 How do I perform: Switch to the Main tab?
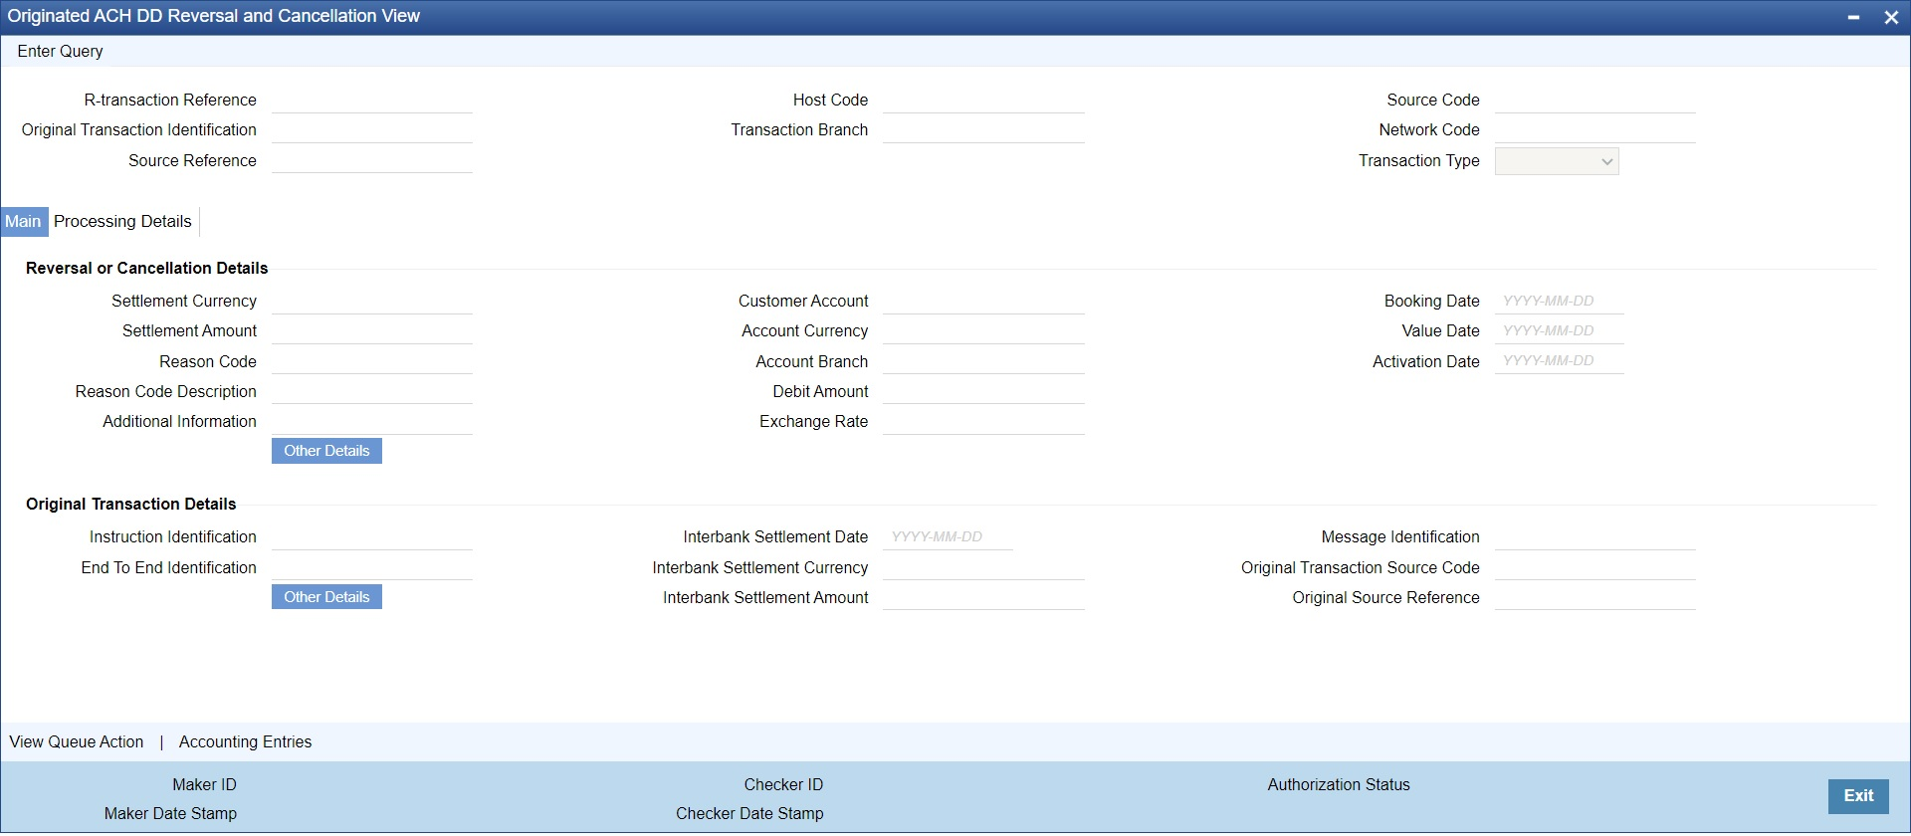coord(24,222)
